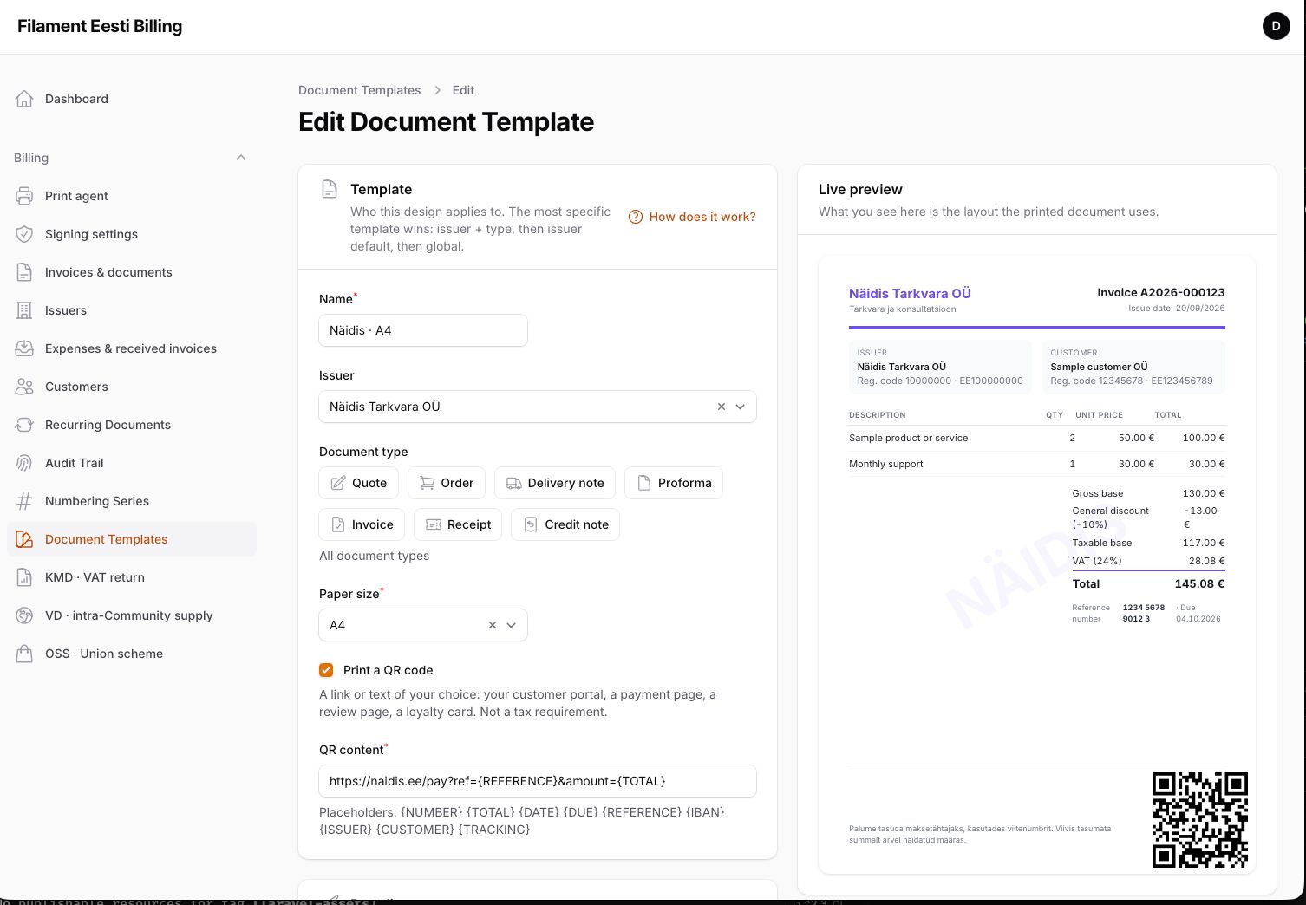
Task: Click 'Näidis Tarkvara OÜ' preview heading
Action: pyautogui.click(x=910, y=293)
